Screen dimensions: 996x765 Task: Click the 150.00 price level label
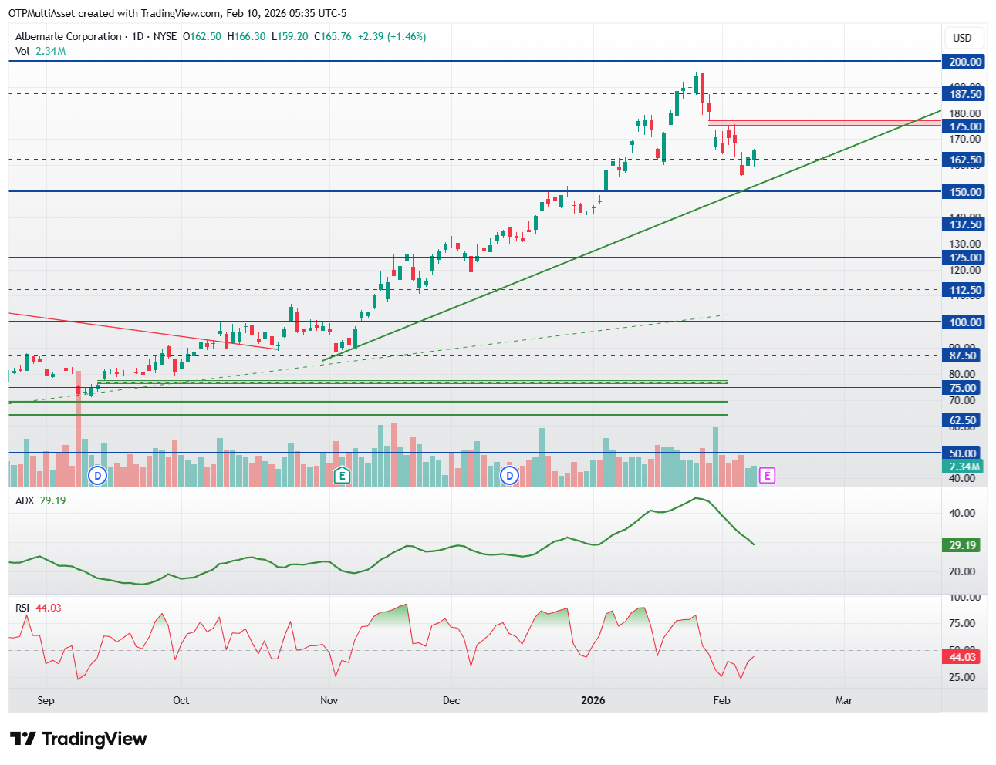tap(964, 192)
